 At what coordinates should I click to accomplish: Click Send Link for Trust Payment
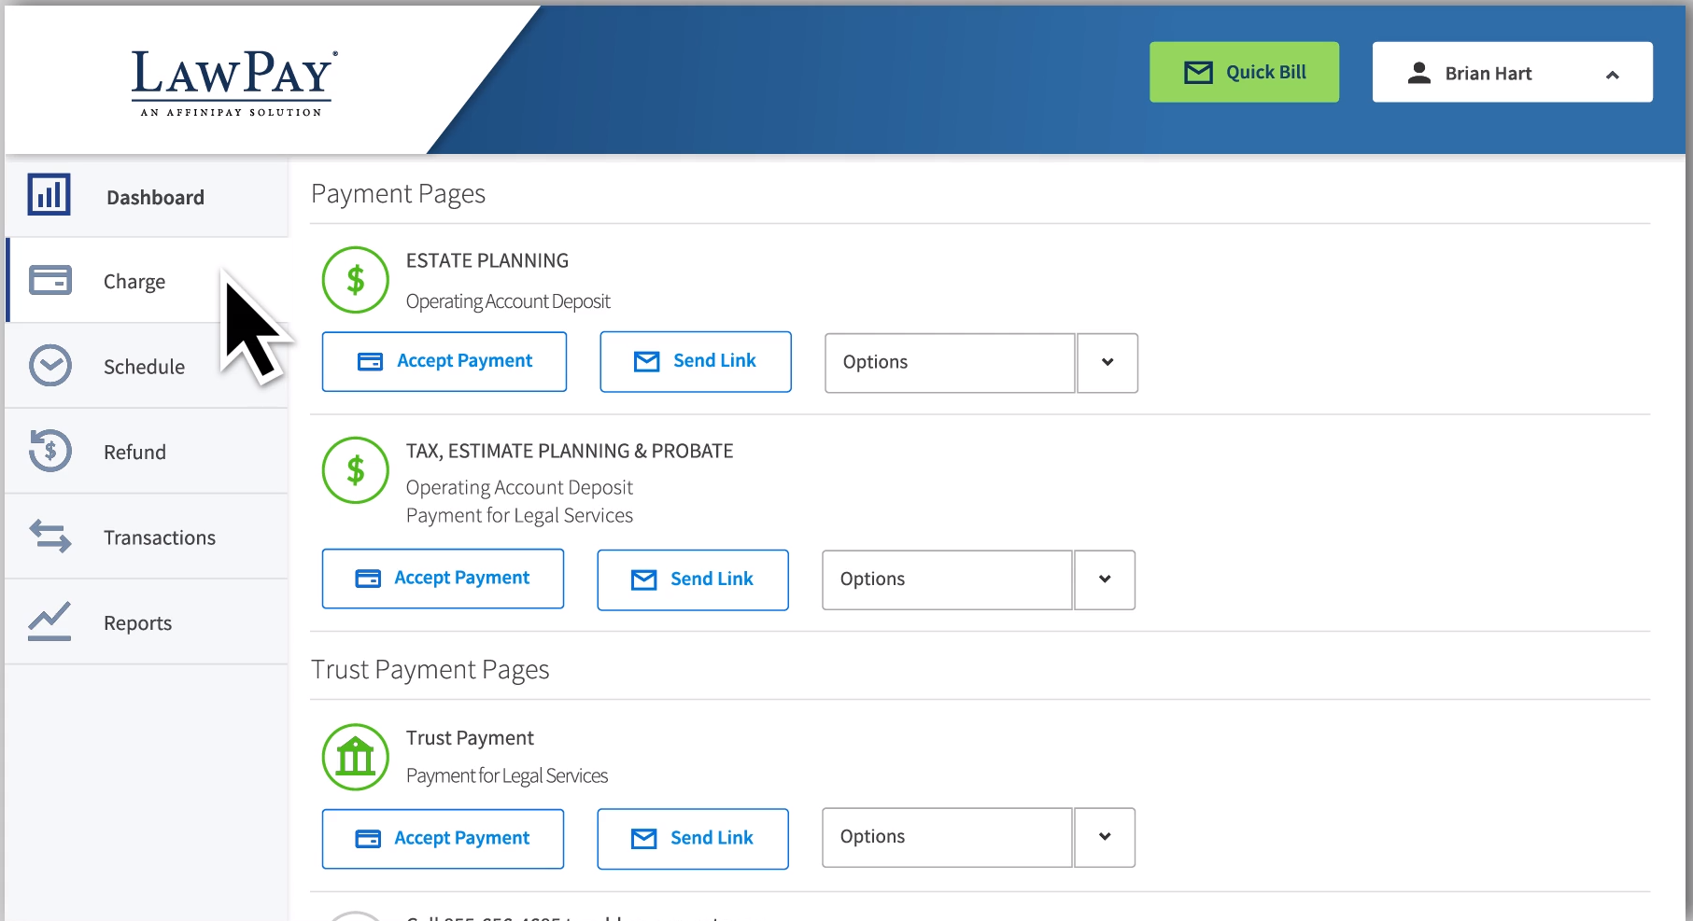pyautogui.click(x=692, y=838)
